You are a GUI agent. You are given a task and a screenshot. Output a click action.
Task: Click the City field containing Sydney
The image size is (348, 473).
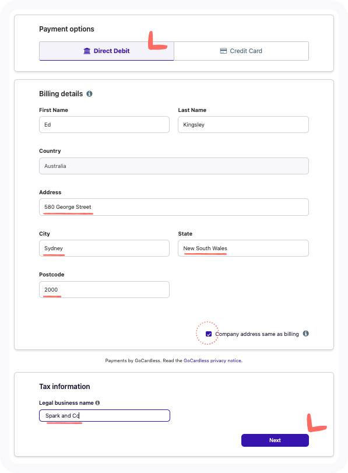(104, 248)
